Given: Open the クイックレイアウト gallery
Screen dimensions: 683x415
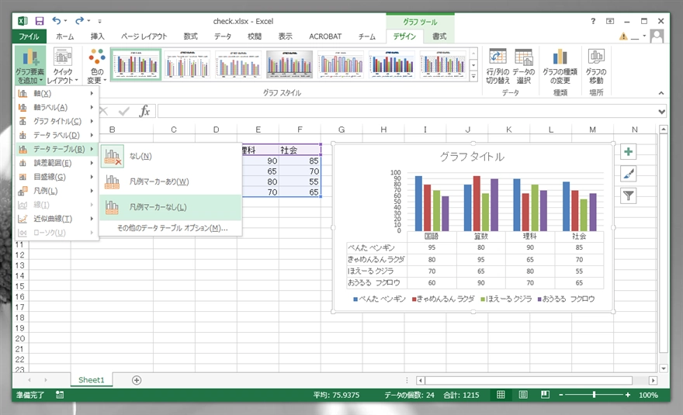Looking at the screenshot, I should point(63,66).
